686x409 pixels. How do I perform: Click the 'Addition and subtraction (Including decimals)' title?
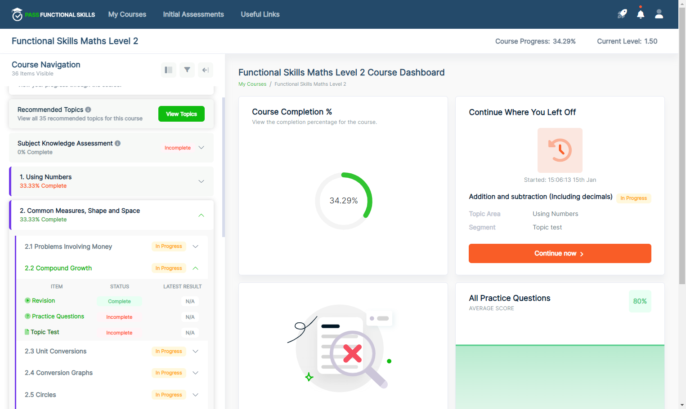click(541, 197)
